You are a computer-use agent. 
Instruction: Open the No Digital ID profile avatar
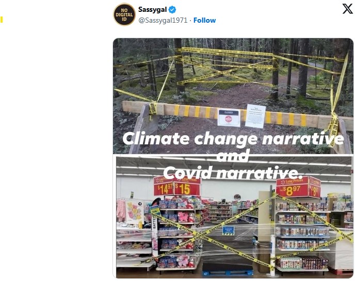tap(124, 14)
